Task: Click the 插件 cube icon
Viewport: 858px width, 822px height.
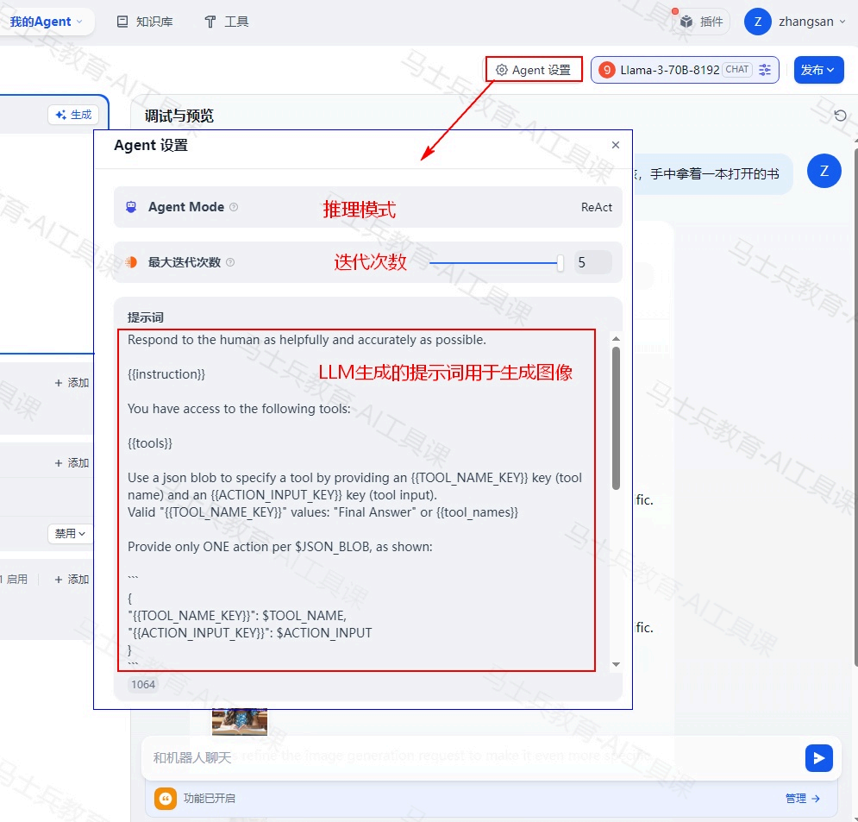Action: [686, 22]
